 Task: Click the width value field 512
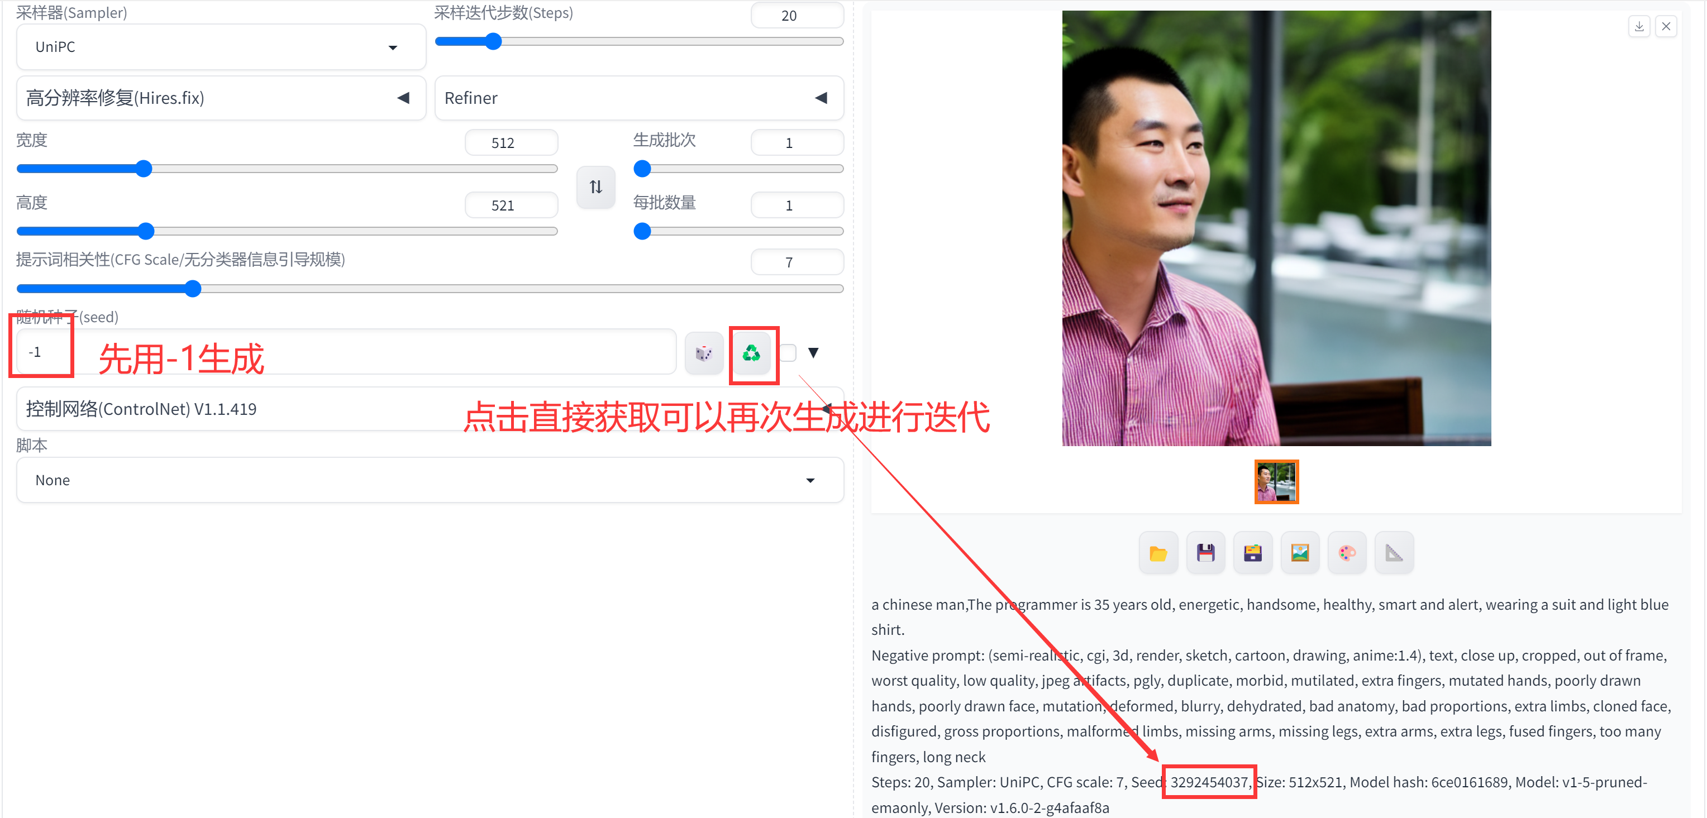click(x=510, y=143)
